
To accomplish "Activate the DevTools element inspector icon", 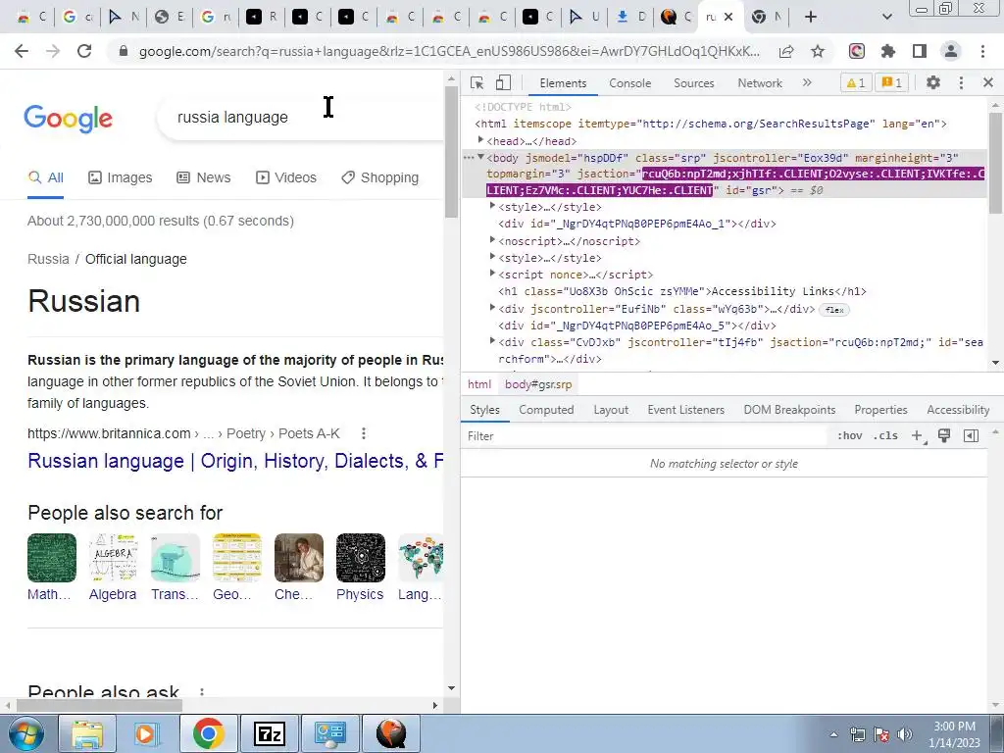I will [x=477, y=82].
